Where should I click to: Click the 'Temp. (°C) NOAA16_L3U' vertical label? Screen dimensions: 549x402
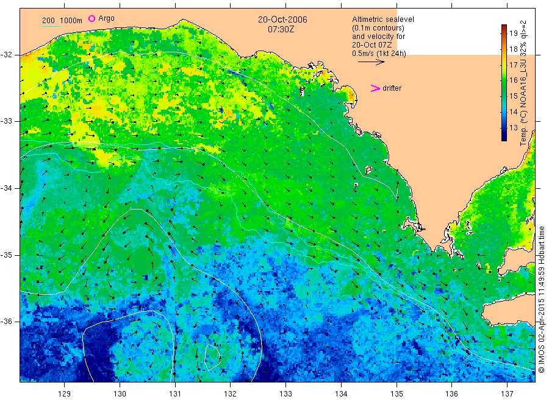[523, 103]
